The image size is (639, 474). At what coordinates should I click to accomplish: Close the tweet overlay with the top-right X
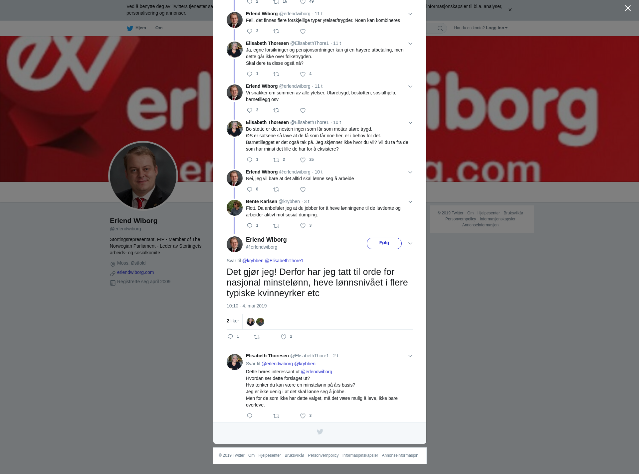click(x=628, y=8)
